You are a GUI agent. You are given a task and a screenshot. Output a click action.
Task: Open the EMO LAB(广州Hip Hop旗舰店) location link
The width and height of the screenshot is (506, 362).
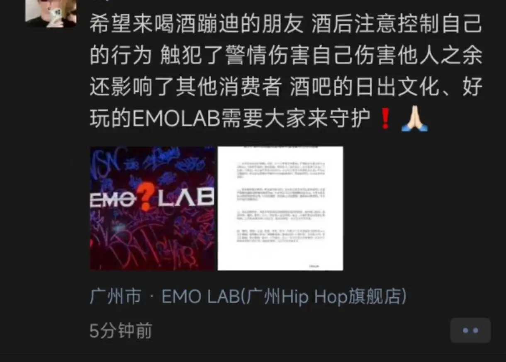(284, 297)
